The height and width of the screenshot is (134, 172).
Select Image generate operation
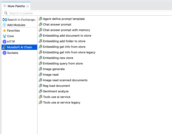[54, 69]
